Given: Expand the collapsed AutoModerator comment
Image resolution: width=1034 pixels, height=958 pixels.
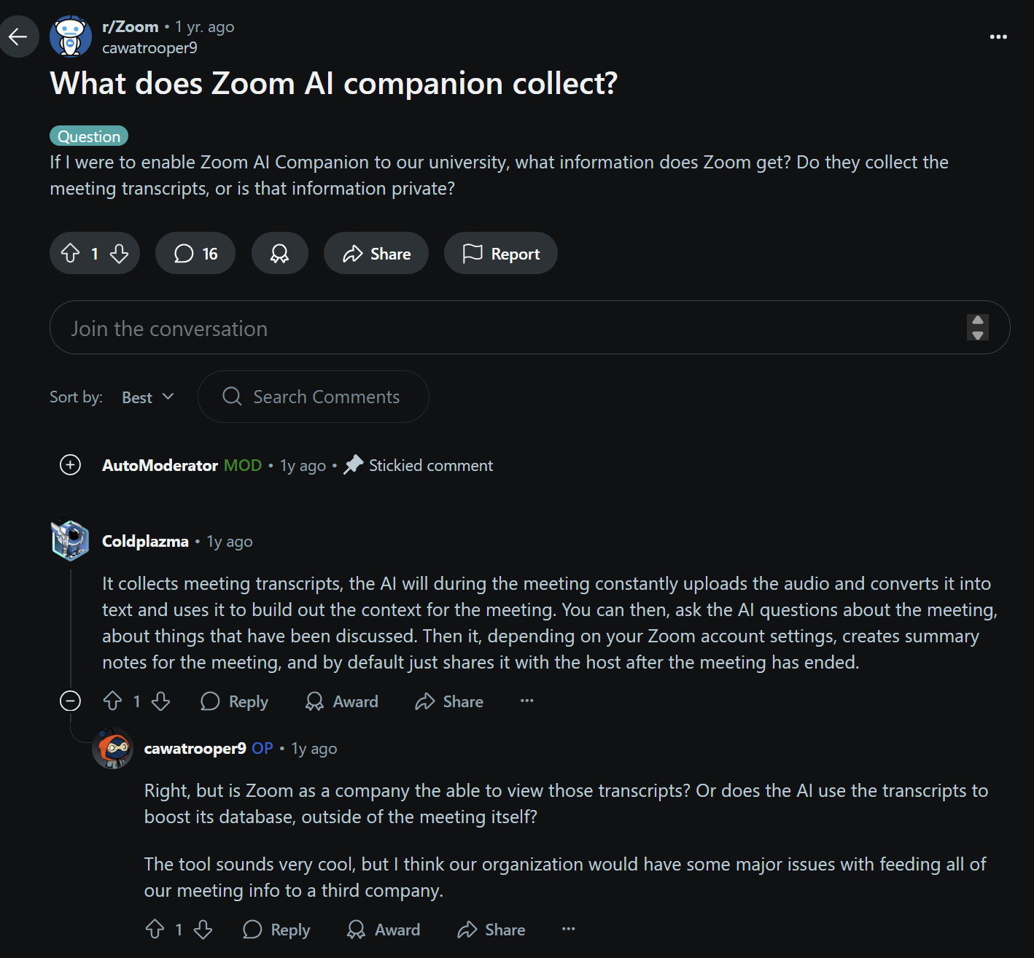Looking at the screenshot, I should [71, 465].
